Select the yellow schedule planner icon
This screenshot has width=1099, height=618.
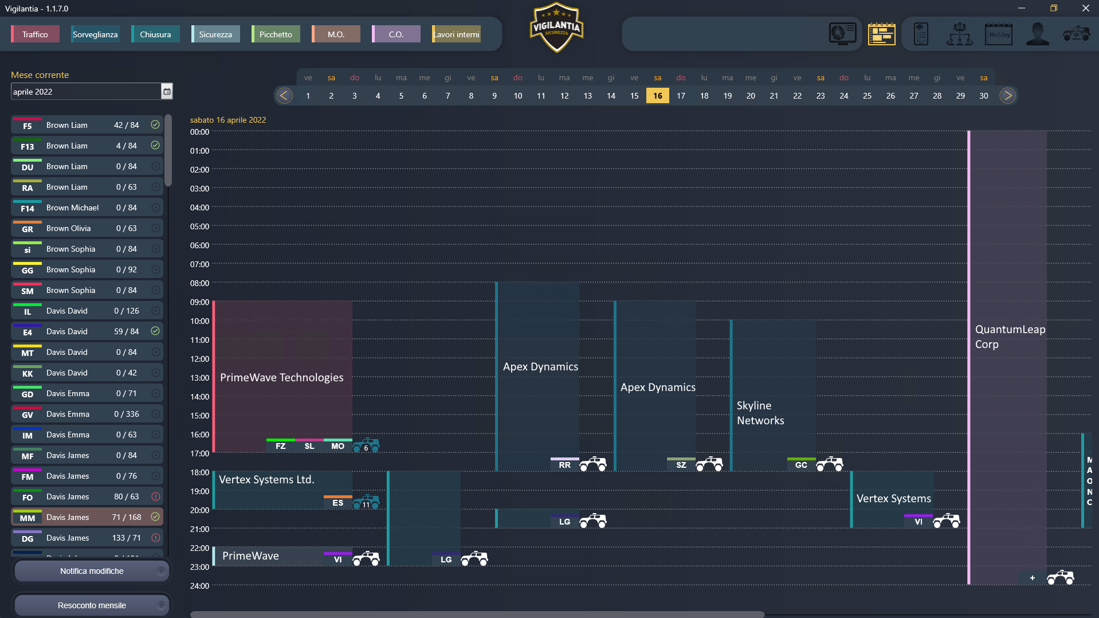pyautogui.click(x=881, y=34)
